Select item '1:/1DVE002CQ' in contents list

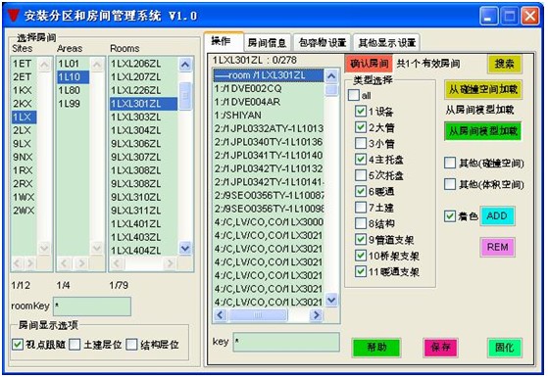coord(269,89)
